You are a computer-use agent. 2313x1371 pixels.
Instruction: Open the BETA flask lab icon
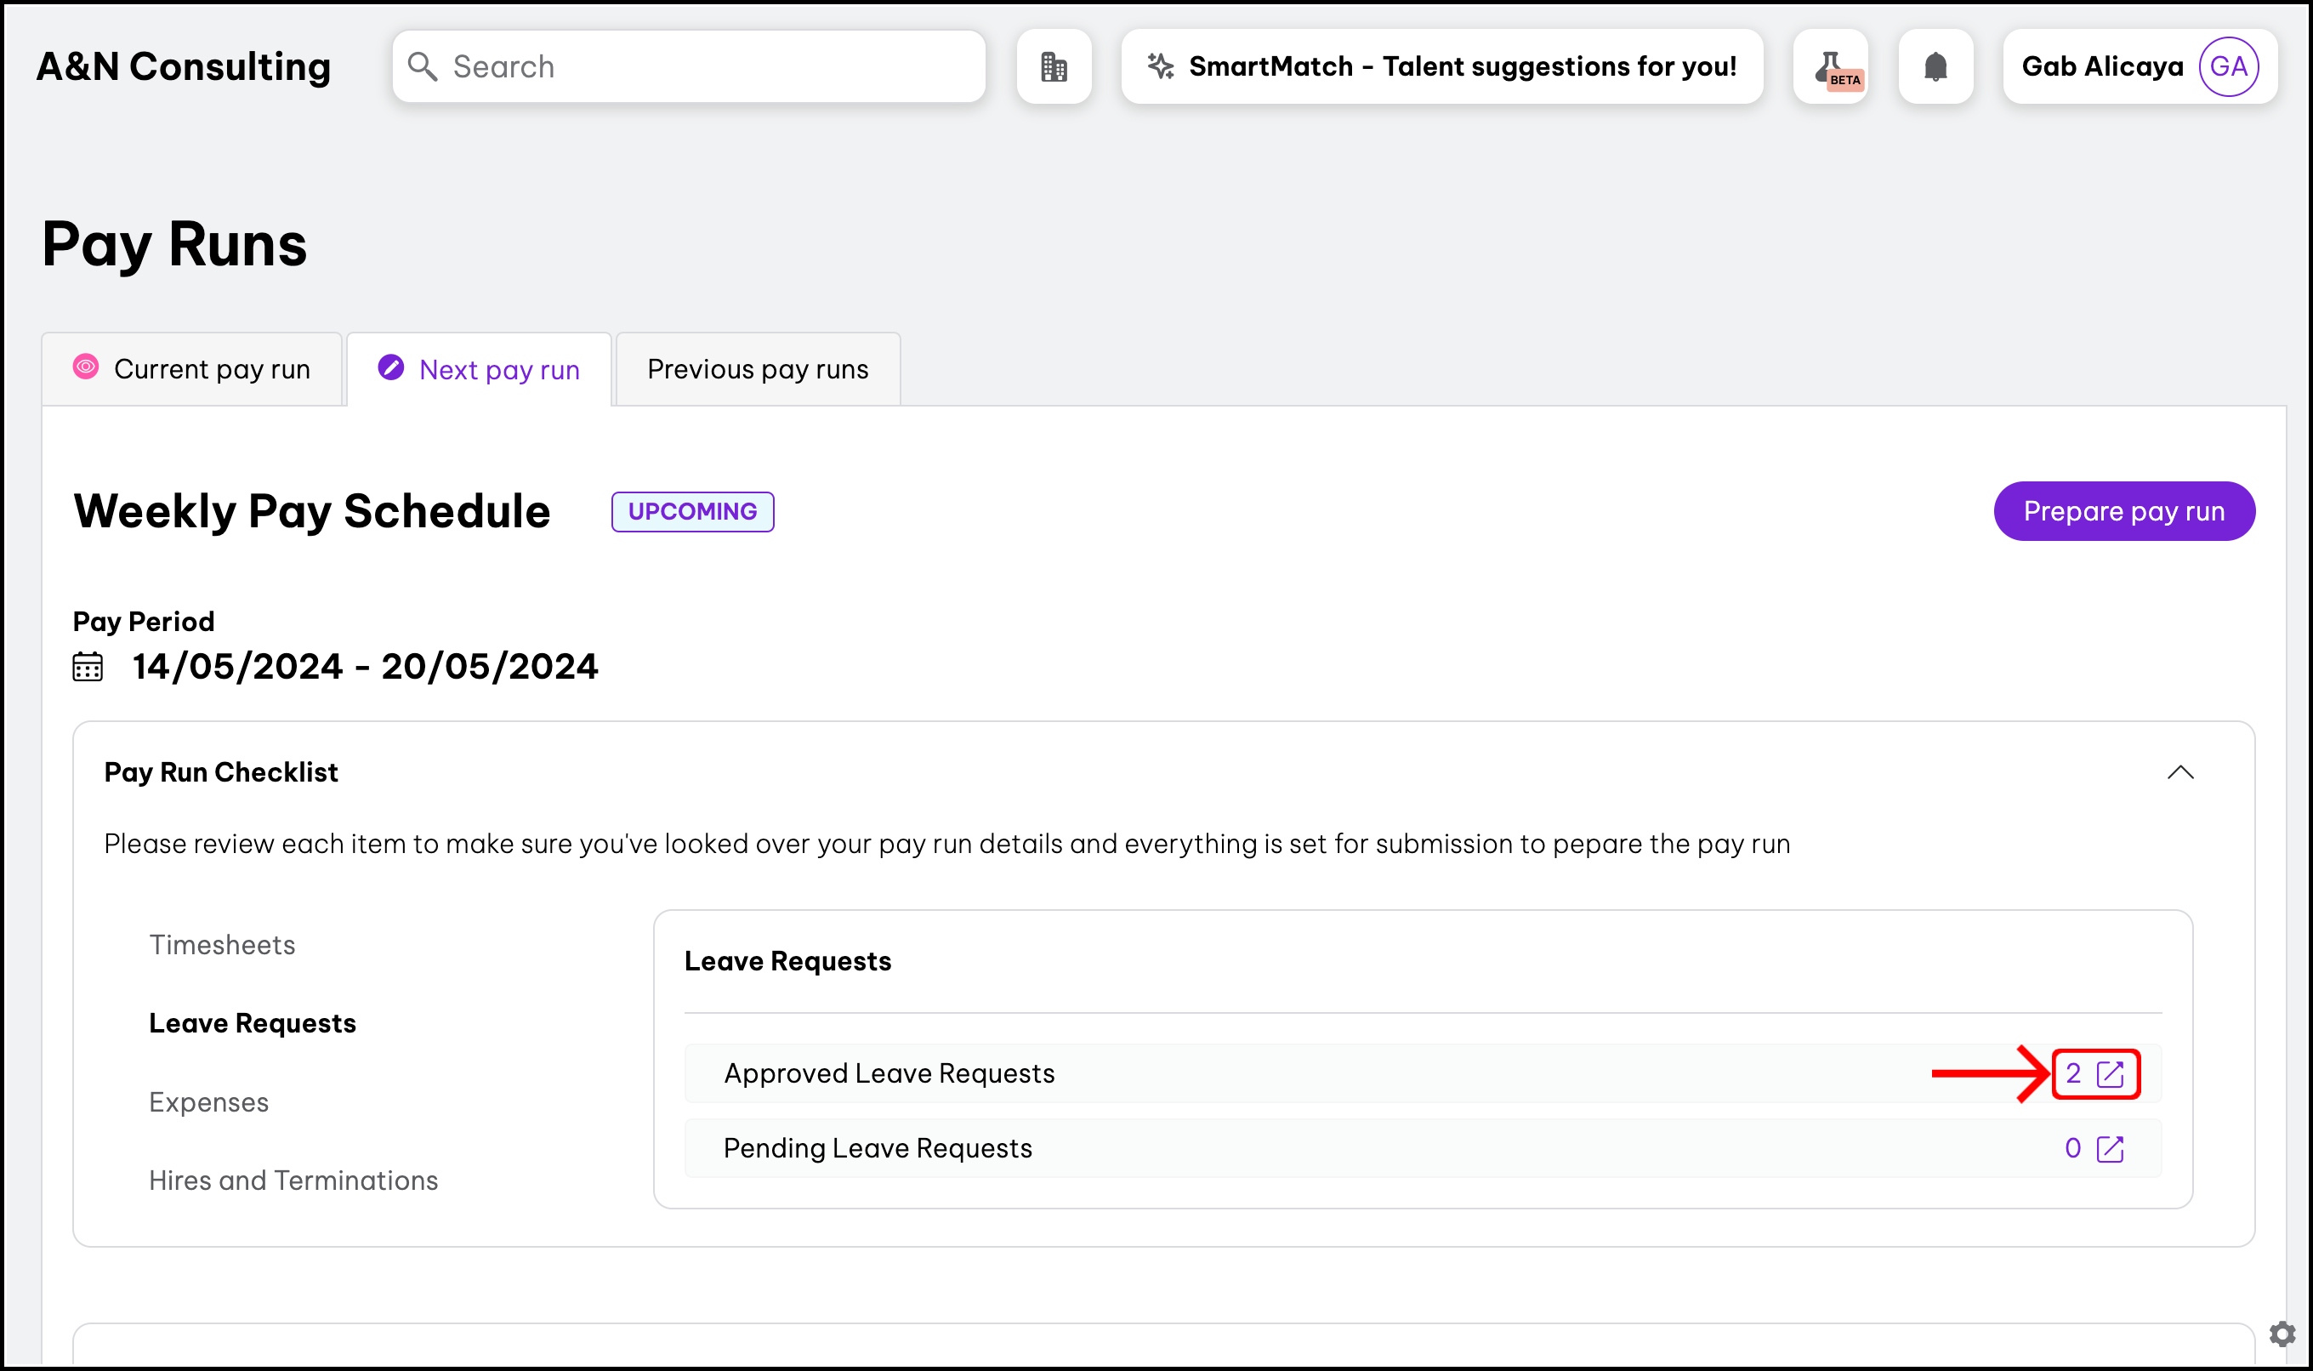tap(1830, 66)
